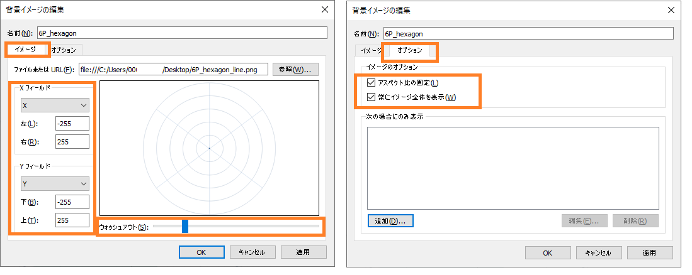Uncheck 常にイメージ全体を表示 option
Screen dimensions: 692x275
point(371,97)
